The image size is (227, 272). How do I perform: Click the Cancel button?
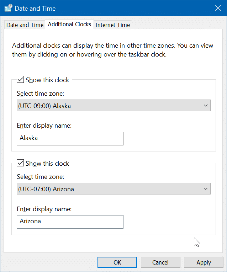pos(160,262)
